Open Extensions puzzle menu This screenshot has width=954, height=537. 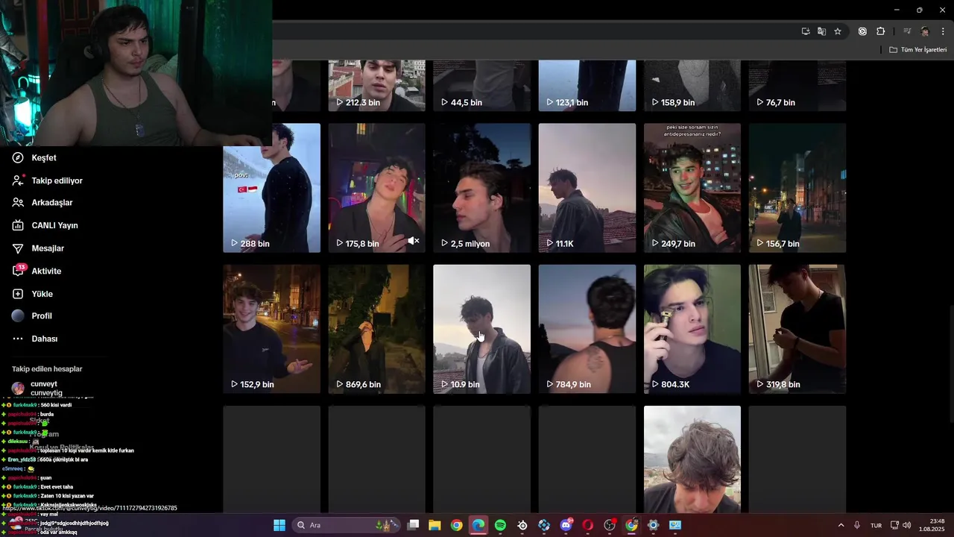[x=880, y=31]
